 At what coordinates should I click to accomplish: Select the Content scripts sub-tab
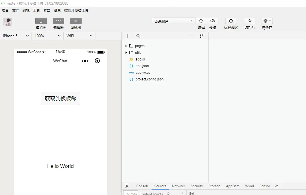[151, 194]
